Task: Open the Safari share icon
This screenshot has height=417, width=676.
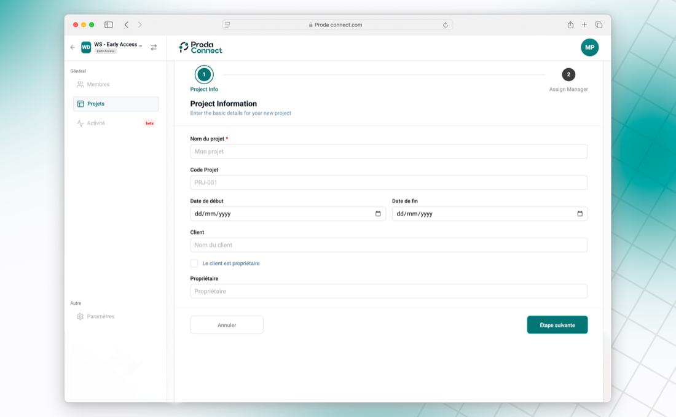Action: coord(570,25)
